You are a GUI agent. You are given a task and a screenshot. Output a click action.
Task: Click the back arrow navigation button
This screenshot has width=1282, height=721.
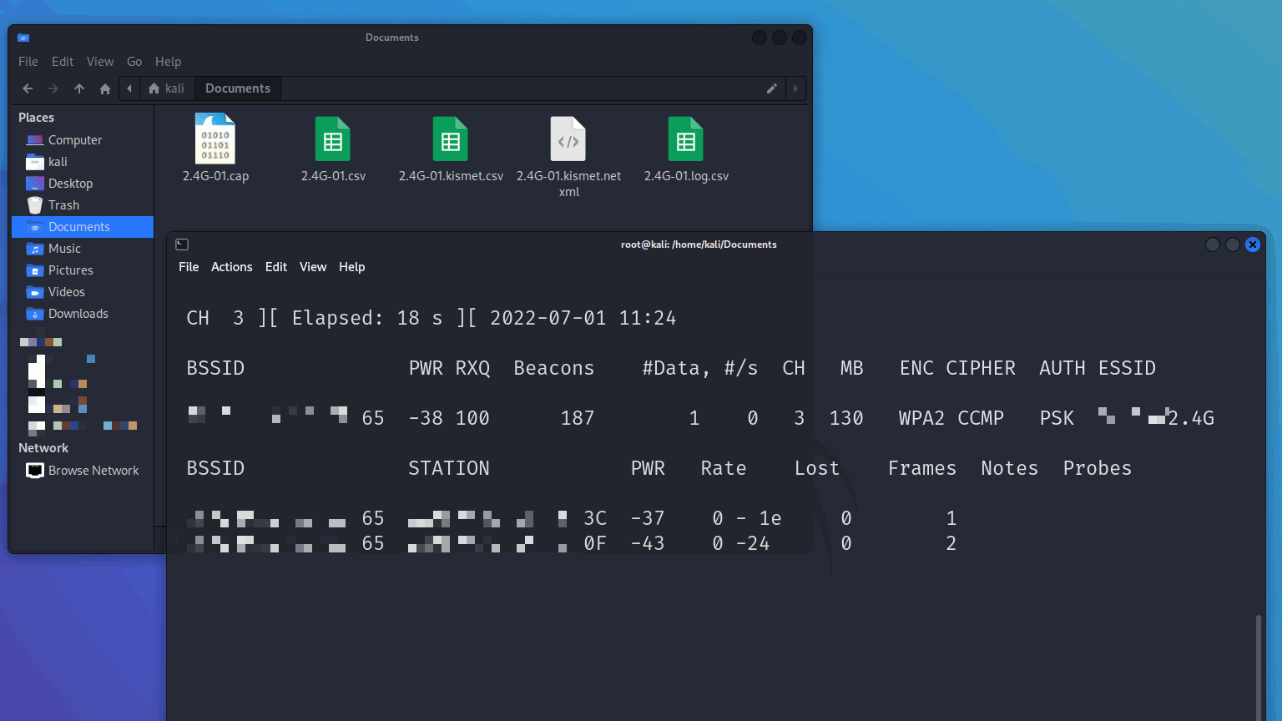(x=28, y=88)
